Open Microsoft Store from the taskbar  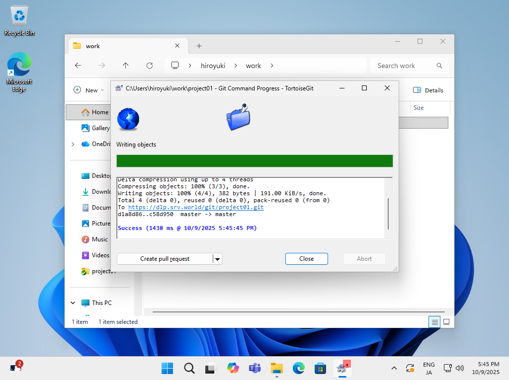(320, 368)
